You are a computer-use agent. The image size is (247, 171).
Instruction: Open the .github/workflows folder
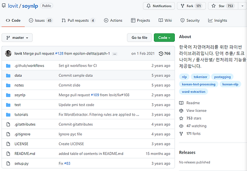click(x=29, y=66)
